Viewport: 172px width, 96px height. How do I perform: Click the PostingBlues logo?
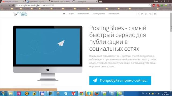(x=20, y=14)
